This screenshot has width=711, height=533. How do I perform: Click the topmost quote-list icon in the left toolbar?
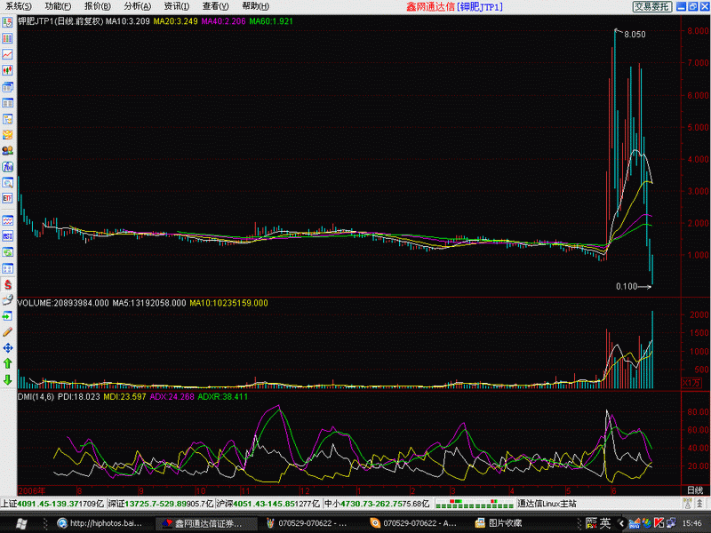click(x=7, y=22)
